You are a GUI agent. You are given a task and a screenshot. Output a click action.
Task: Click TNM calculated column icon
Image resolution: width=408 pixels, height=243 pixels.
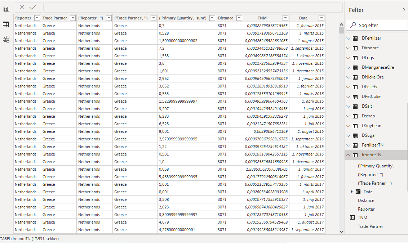[352, 217]
